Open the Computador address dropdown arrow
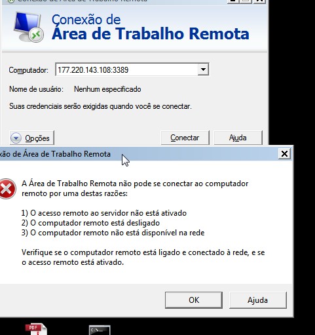 (203, 69)
